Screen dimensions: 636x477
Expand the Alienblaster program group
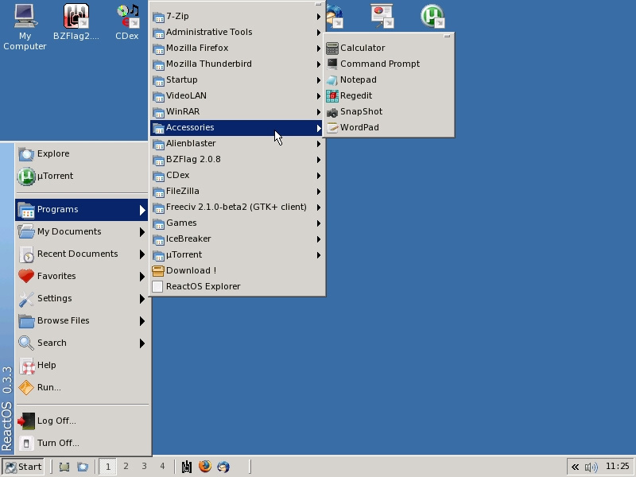click(237, 143)
